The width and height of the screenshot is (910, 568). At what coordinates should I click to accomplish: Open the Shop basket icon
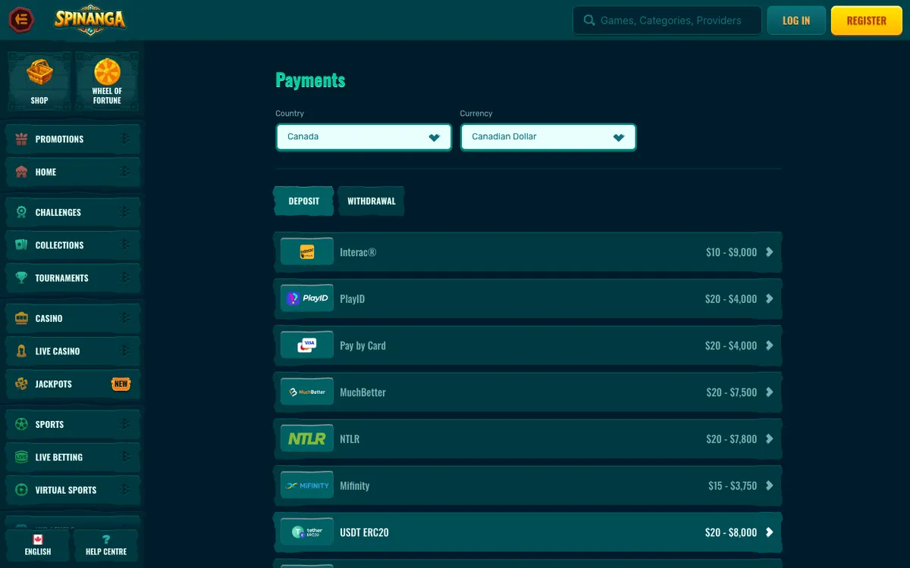click(39, 73)
